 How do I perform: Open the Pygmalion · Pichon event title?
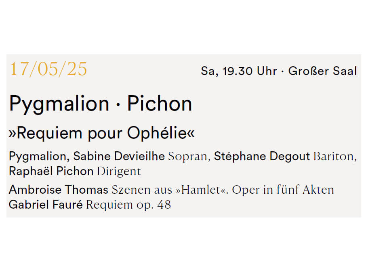pyautogui.click(x=101, y=105)
